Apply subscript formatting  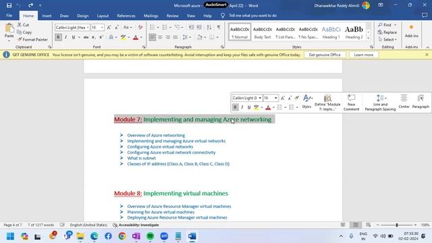pos(94,37)
